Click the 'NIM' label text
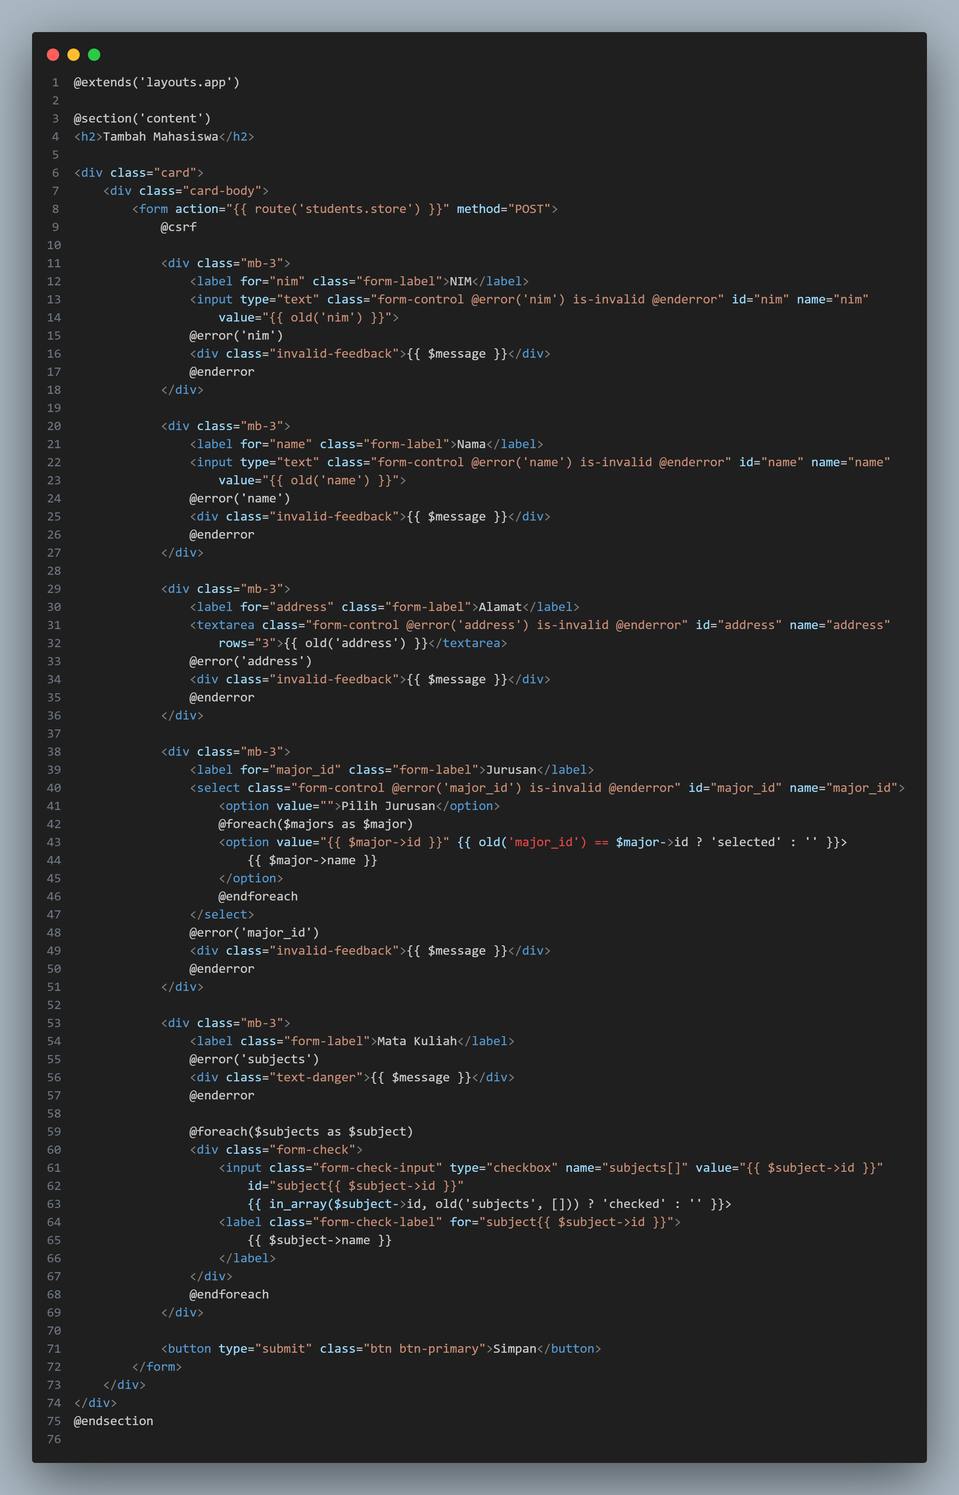Screen dimensions: 959x1495 [x=460, y=281]
